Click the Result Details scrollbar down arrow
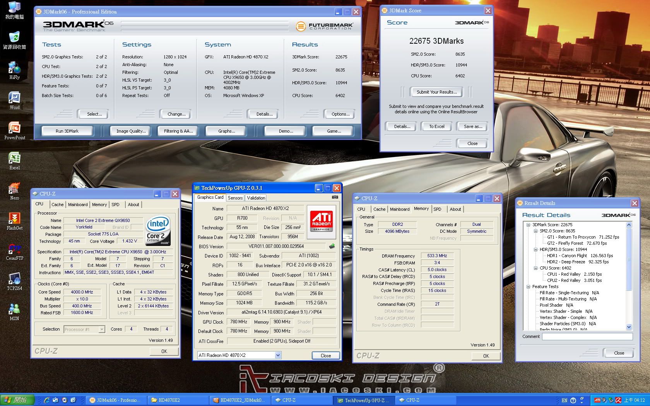Viewport: 650px width, 406px height. click(629, 327)
